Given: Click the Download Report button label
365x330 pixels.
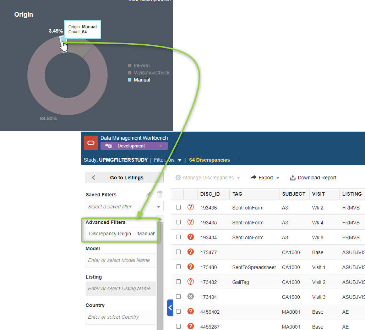Looking at the screenshot, I should click(x=317, y=178).
